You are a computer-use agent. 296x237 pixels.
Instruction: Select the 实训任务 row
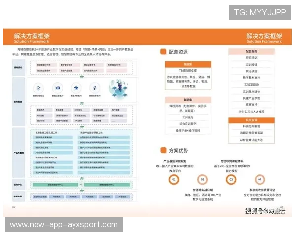click(188, 118)
